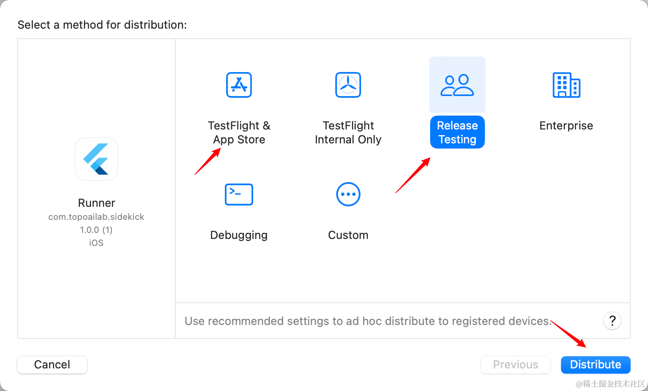648x391 pixels.
Task: Select the Enterprise building icon
Action: click(566, 85)
